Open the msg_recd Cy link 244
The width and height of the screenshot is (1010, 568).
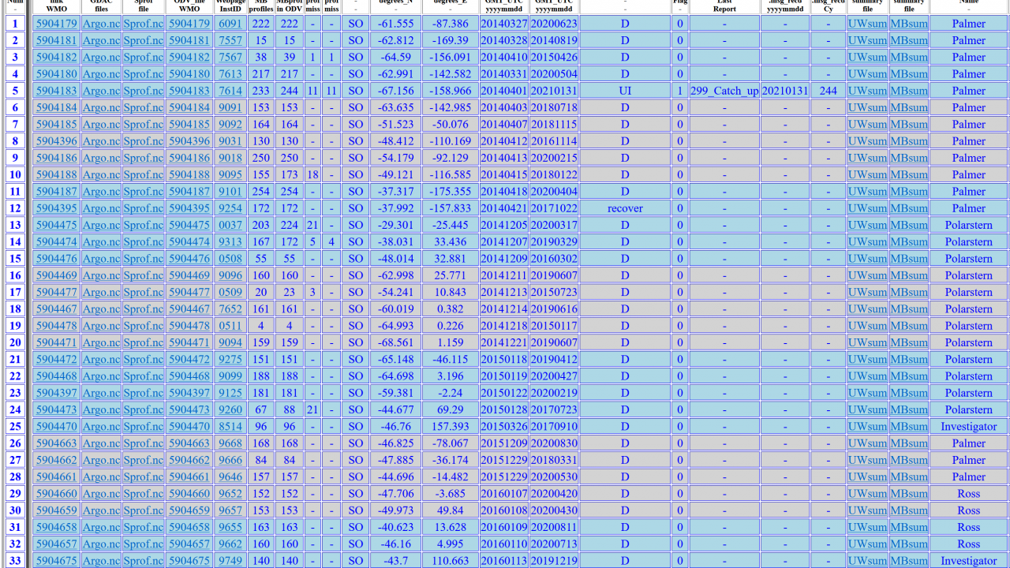point(828,91)
